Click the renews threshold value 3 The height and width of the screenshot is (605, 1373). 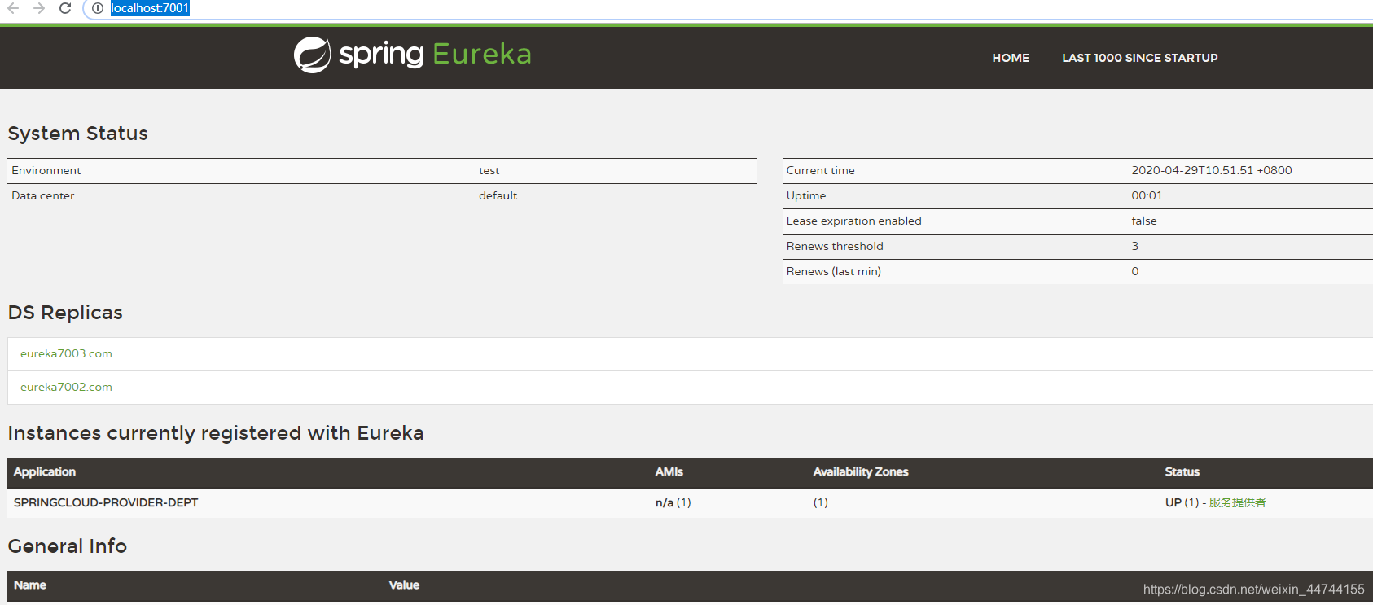click(1134, 246)
